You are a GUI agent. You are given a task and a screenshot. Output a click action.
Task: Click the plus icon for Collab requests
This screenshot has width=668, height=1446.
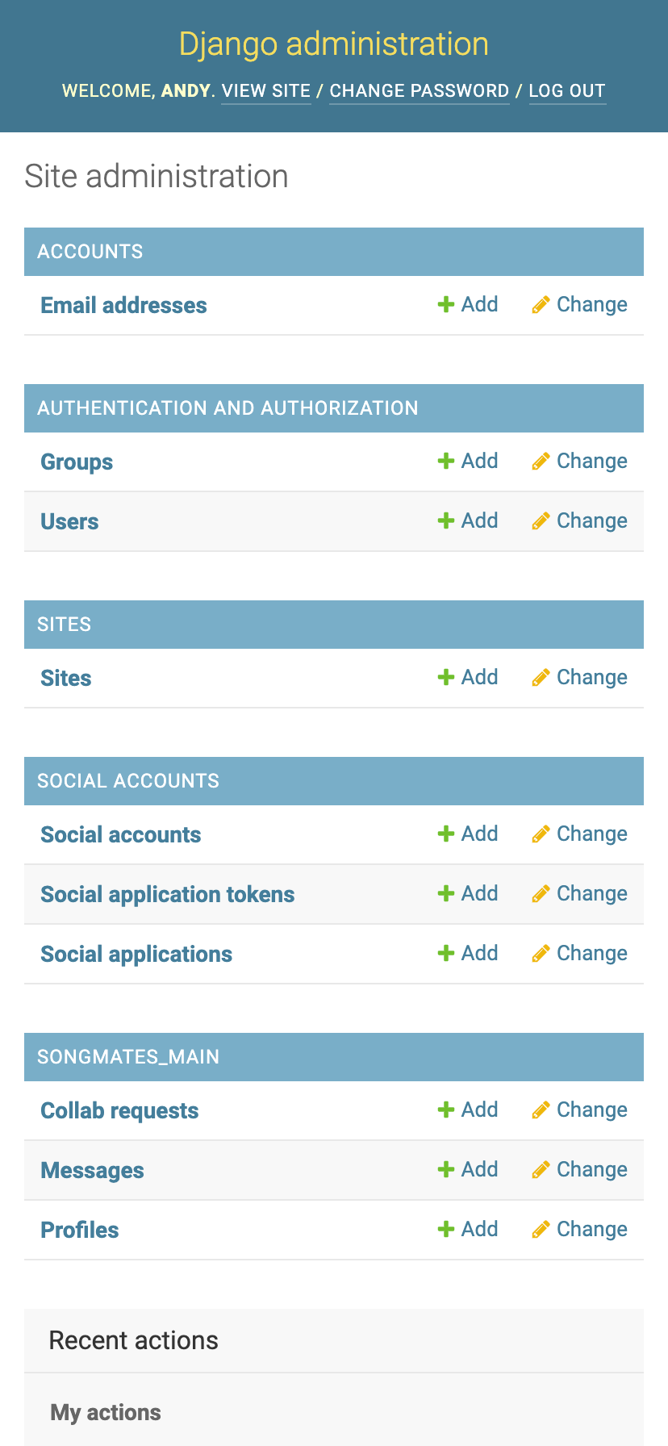click(445, 1110)
